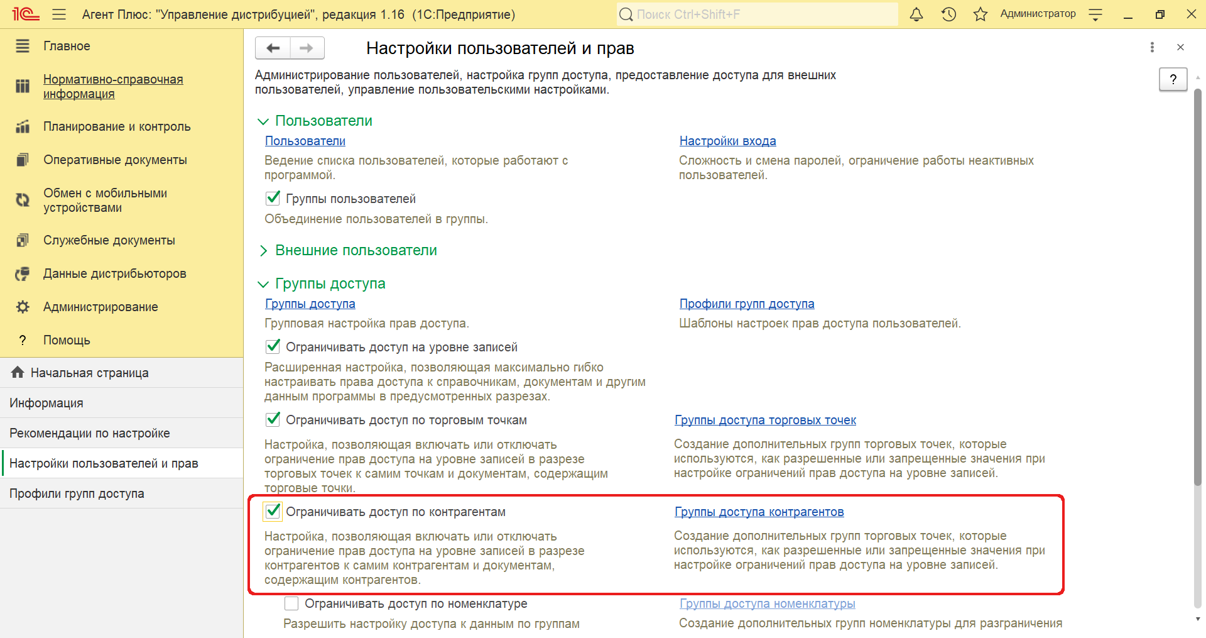Click the vertical scrollbar thumb

coord(1197,287)
